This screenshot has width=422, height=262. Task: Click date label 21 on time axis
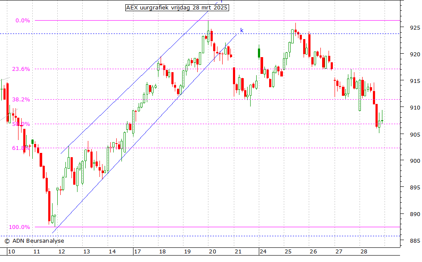click(238, 252)
